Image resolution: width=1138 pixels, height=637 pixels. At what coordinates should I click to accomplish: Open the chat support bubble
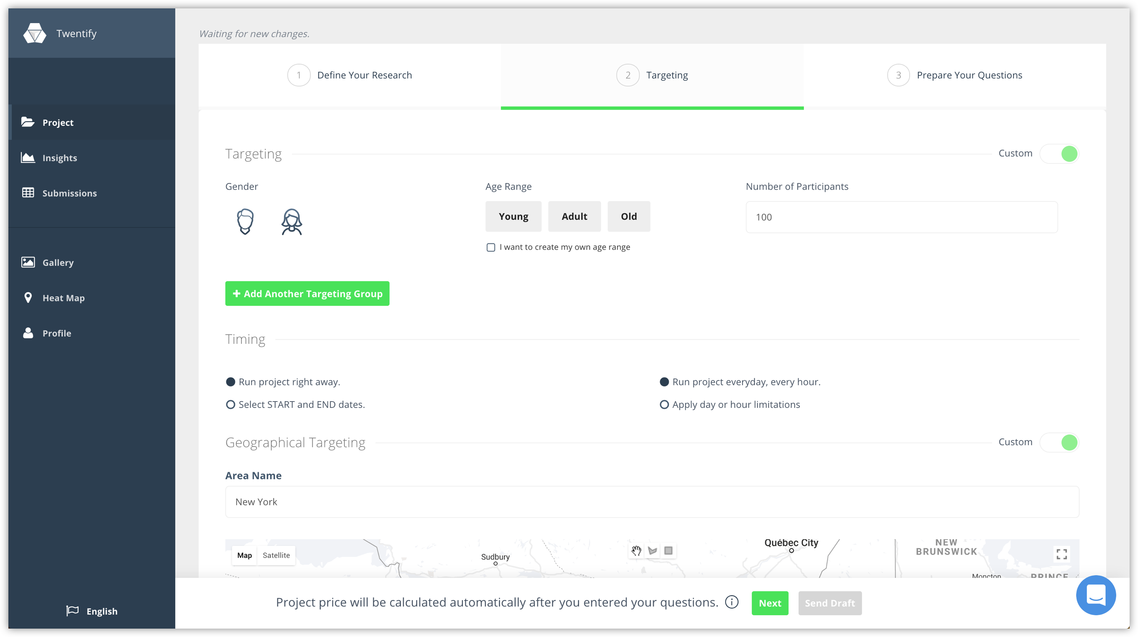[x=1096, y=595]
